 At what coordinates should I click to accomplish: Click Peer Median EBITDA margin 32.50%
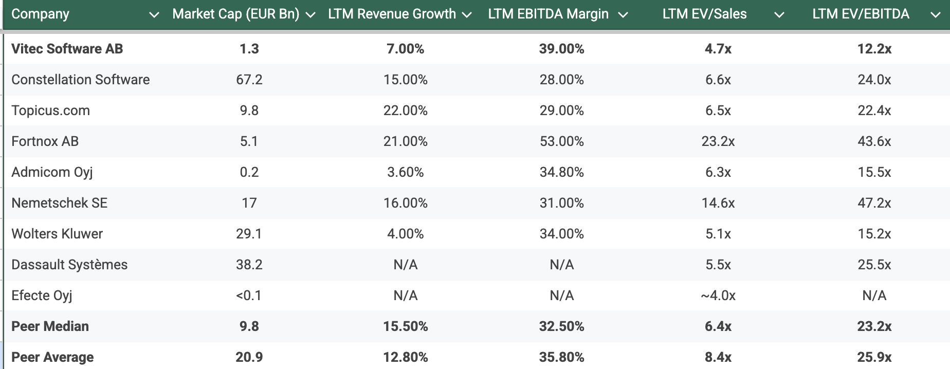point(562,326)
